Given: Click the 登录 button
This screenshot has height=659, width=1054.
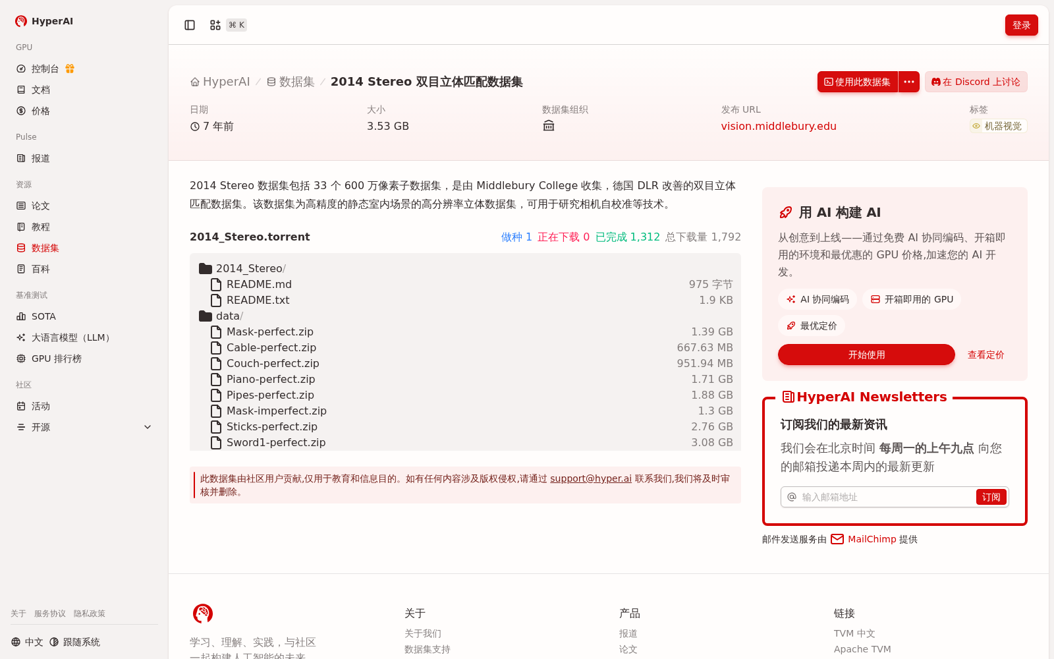Looking at the screenshot, I should [x=1021, y=25].
